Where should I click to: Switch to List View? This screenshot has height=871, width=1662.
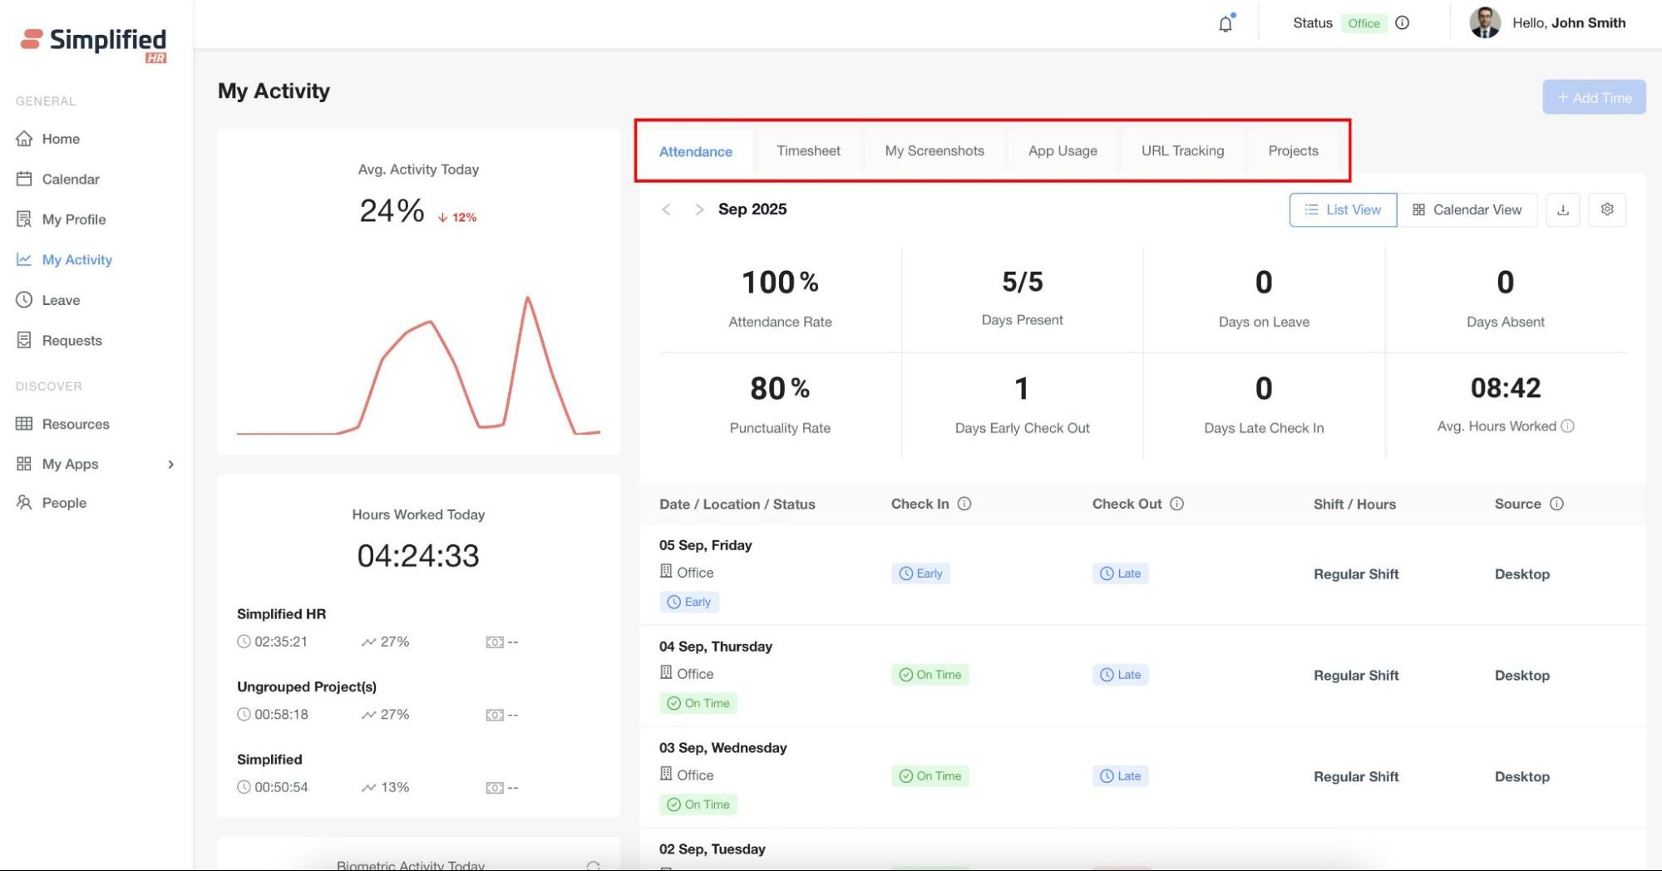(x=1343, y=210)
